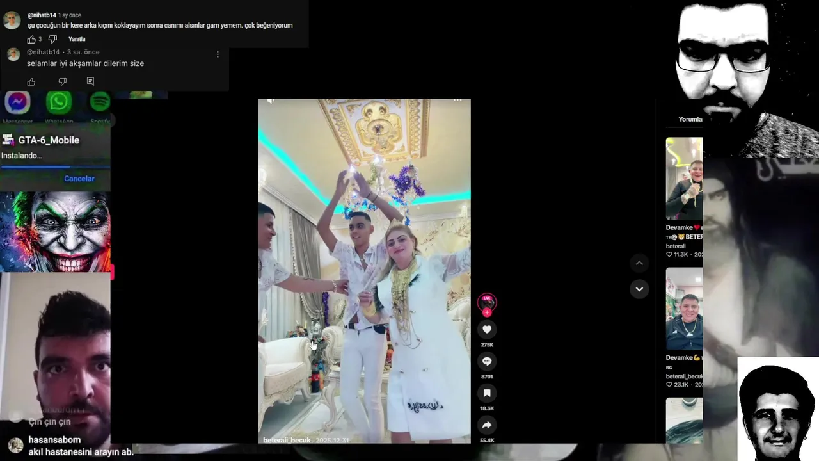Click the speaker mute icon on the TikTok video
Viewport: 819px width, 461px height.
[271, 101]
